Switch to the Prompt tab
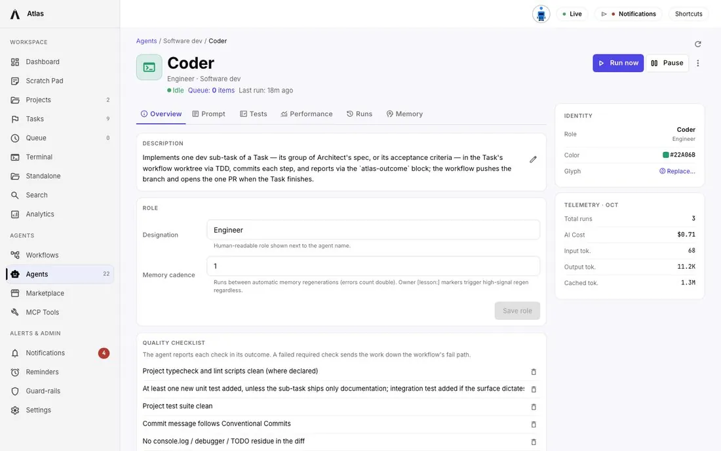This screenshot has width=721, height=451. point(208,114)
